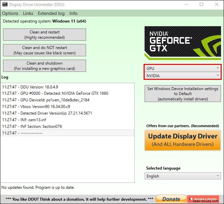Click the DDU app icon in title bar
Viewport: 224px width, 204px height.
pyautogui.click(x=5, y=4)
